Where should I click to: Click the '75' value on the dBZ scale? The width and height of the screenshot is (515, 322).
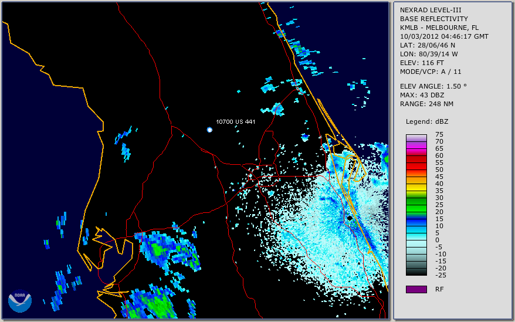[439, 134]
